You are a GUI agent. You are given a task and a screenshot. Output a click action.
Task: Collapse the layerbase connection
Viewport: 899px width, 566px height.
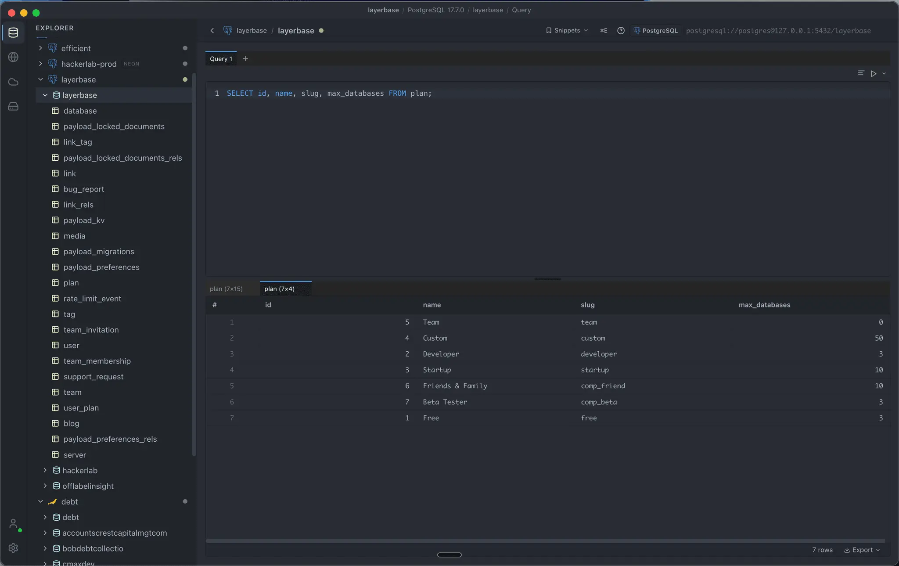coord(40,79)
